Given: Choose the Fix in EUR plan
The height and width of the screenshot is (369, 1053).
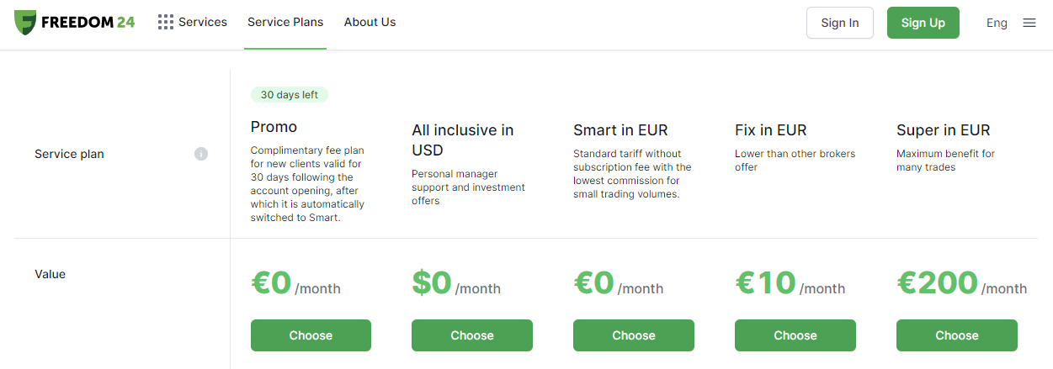Looking at the screenshot, I should [795, 335].
